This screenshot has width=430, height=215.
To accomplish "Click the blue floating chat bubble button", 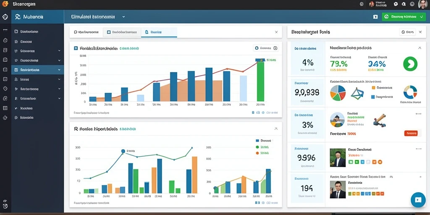I will point(418,199).
